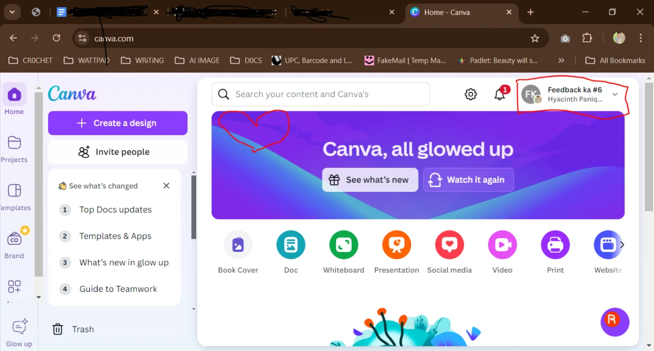This screenshot has height=351, width=654.
Task: Click the left panel scrollbar thumb
Action: (x=194, y=207)
